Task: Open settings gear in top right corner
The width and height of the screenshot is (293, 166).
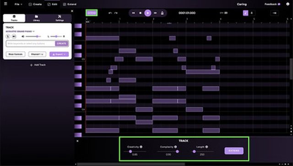Action: [x=288, y=4]
